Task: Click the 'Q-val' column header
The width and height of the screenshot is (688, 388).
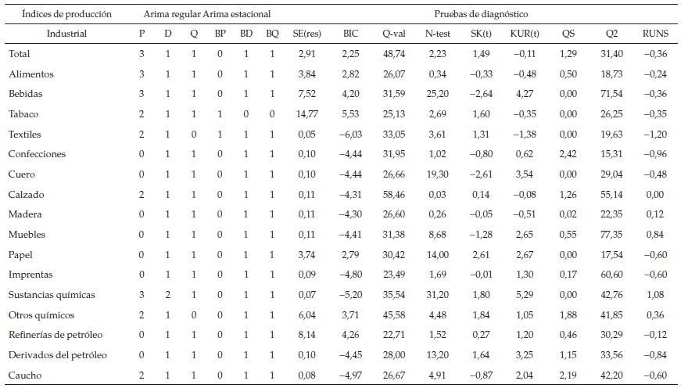Action: coord(393,34)
